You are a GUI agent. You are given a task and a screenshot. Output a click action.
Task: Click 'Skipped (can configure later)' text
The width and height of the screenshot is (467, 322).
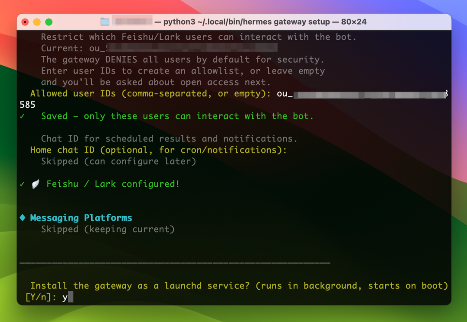(118, 161)
